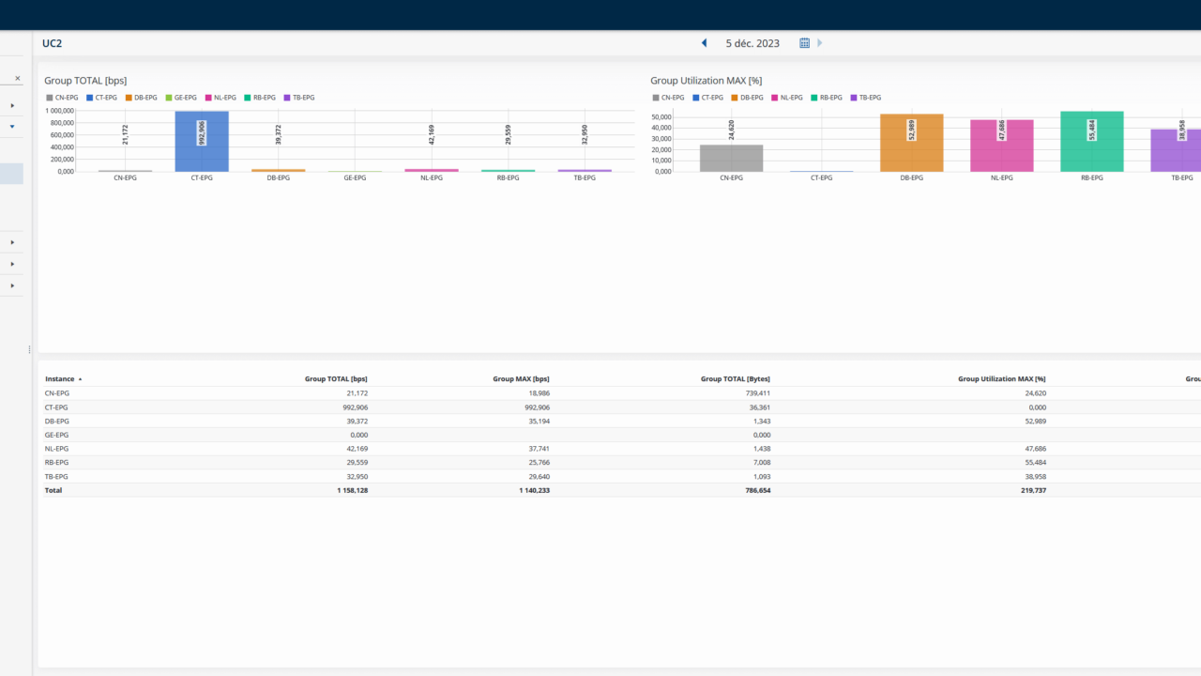Click the TB-EPG instance cell in the table

[56, 476]
